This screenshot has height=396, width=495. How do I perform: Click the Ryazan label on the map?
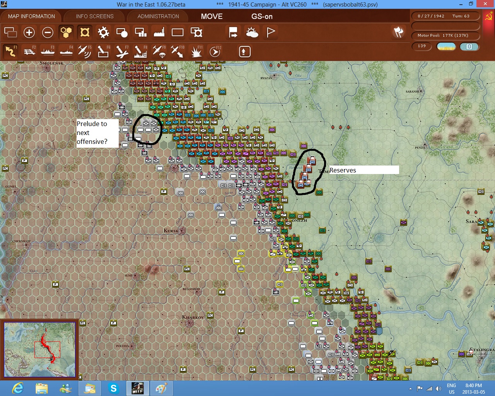tap(266, 78)
